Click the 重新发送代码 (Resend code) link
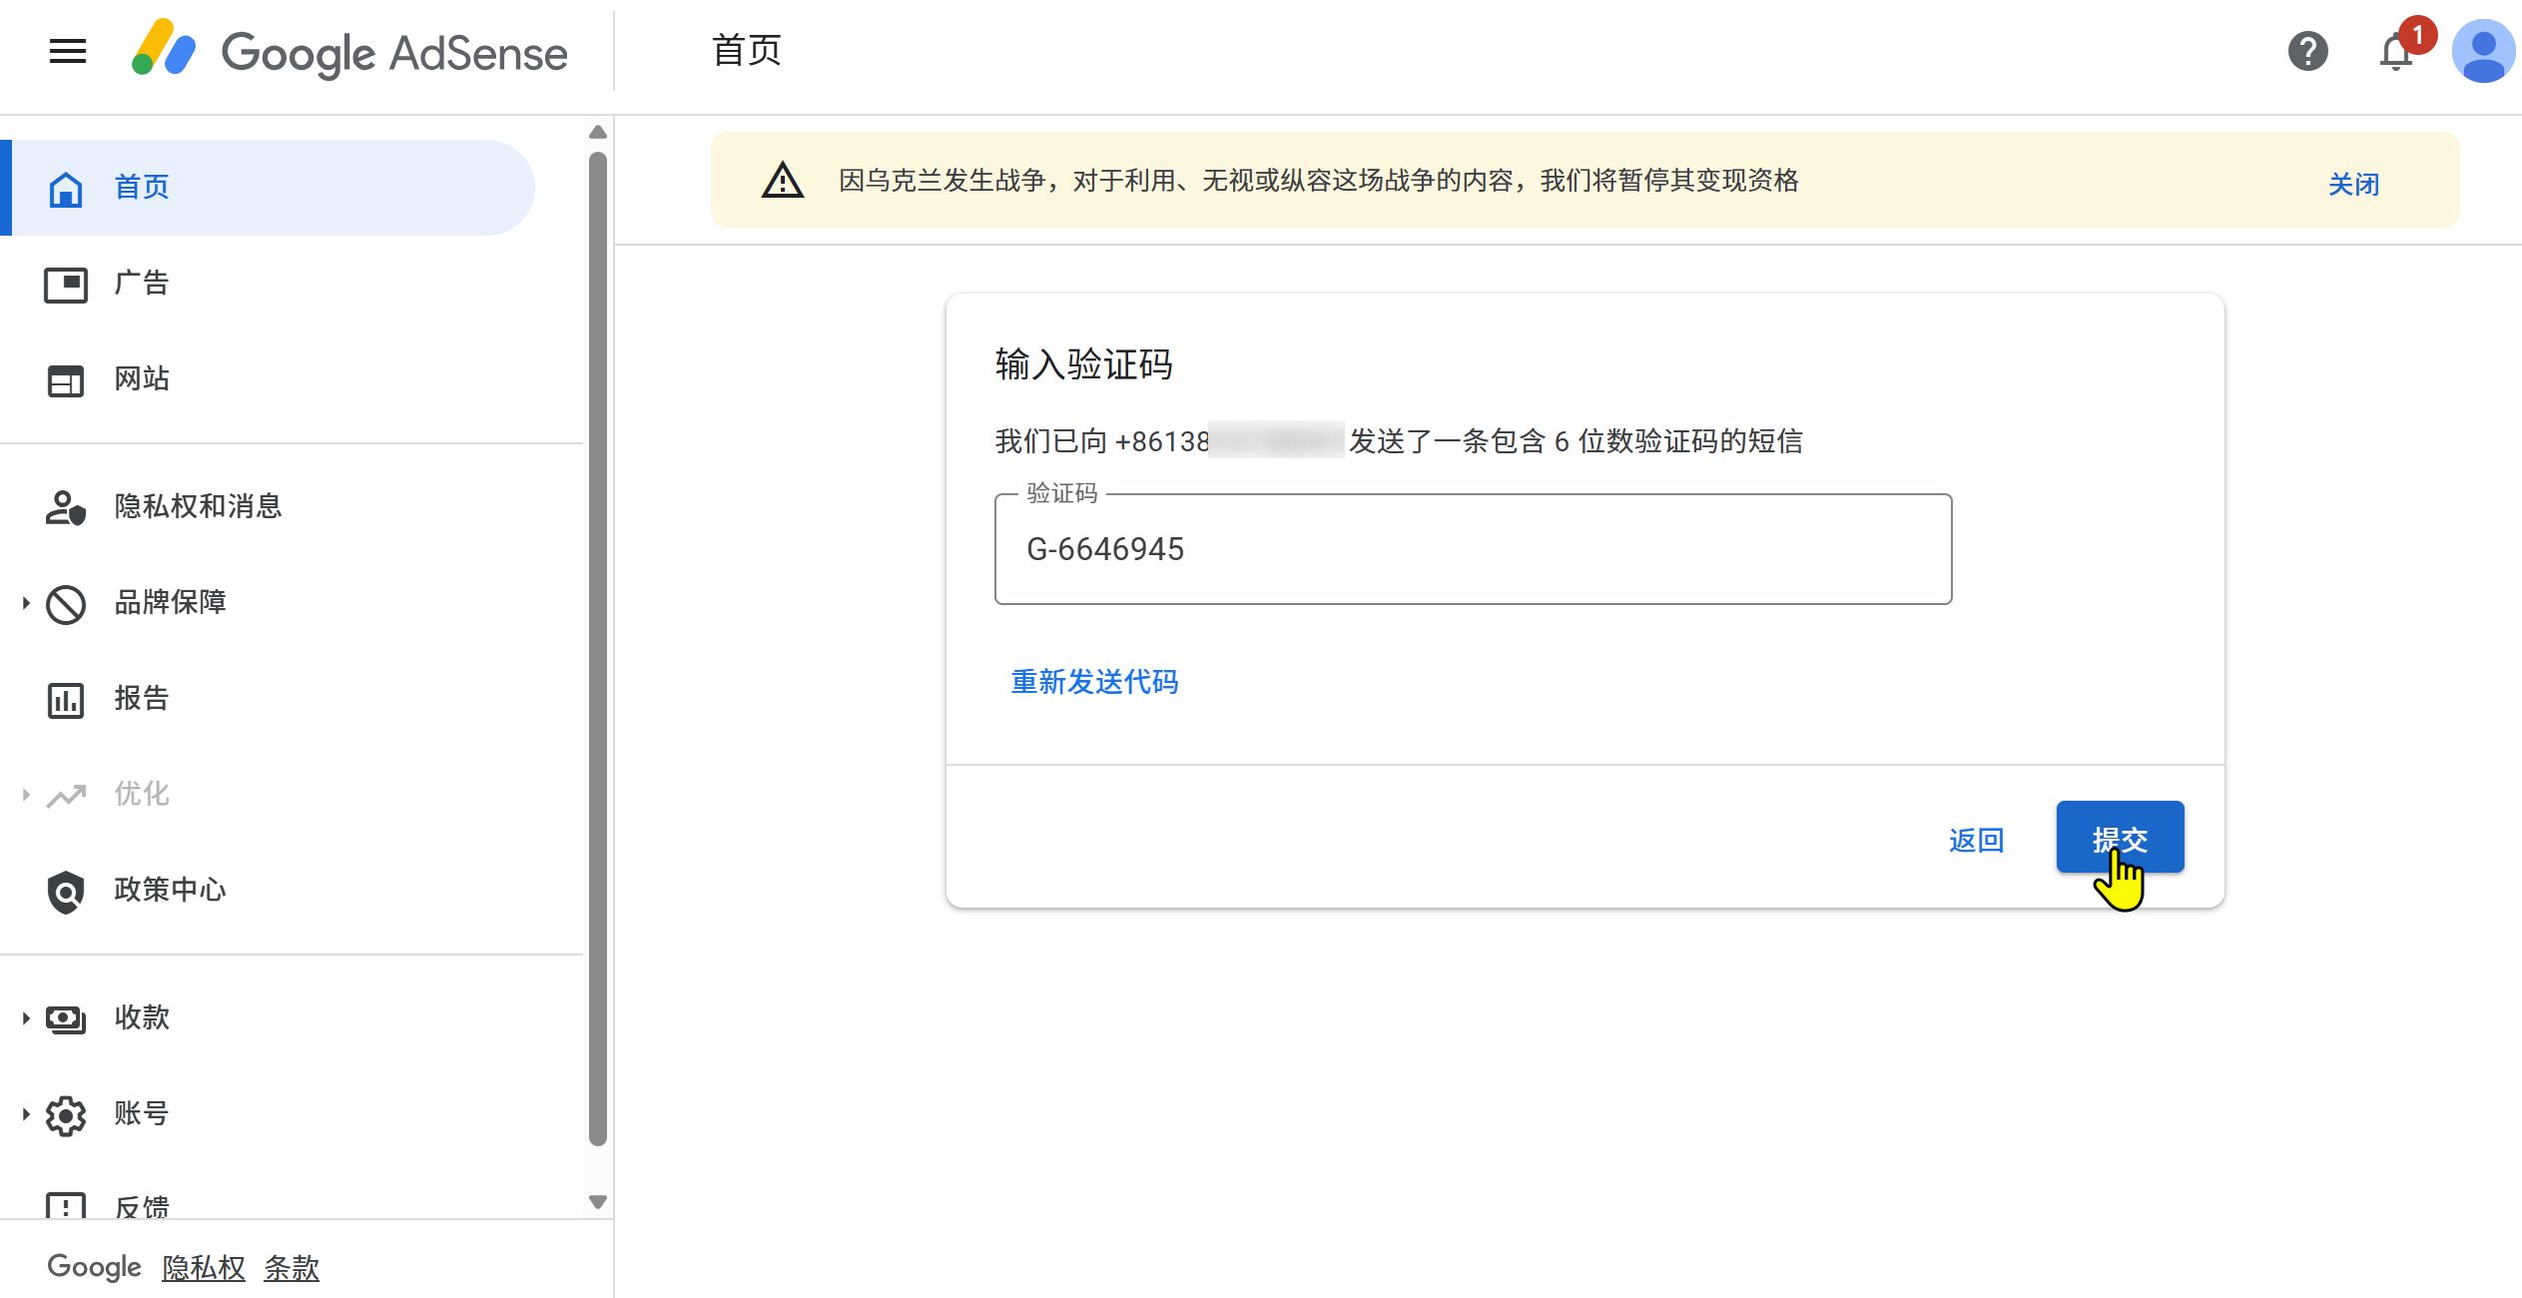 pos(1094,682)
